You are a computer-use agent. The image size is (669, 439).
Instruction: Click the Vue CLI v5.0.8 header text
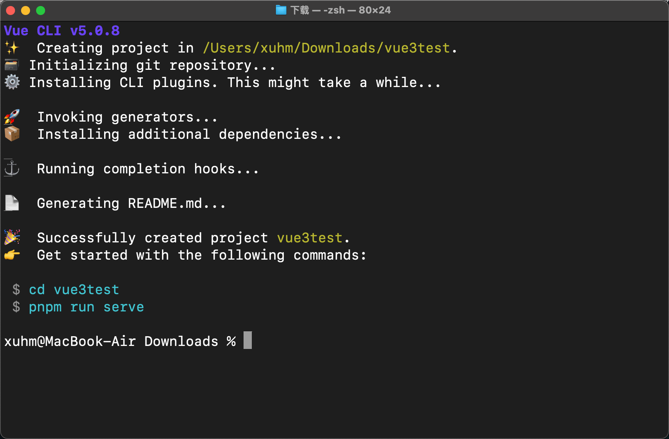point(62,31)
